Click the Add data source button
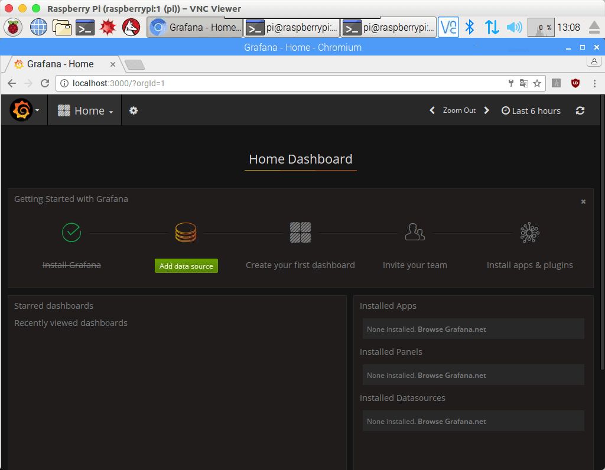605x470 pixels. pyautogui.click(x=186, y=266)
